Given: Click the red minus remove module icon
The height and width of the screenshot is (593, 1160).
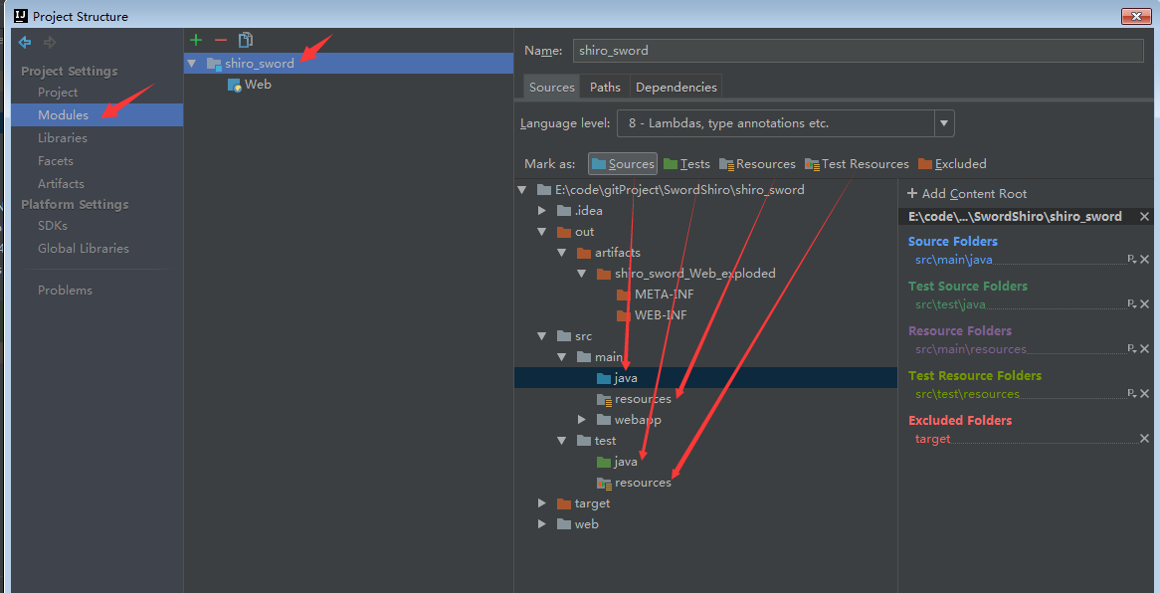Looking at the screenshot, I should (221, 40).
